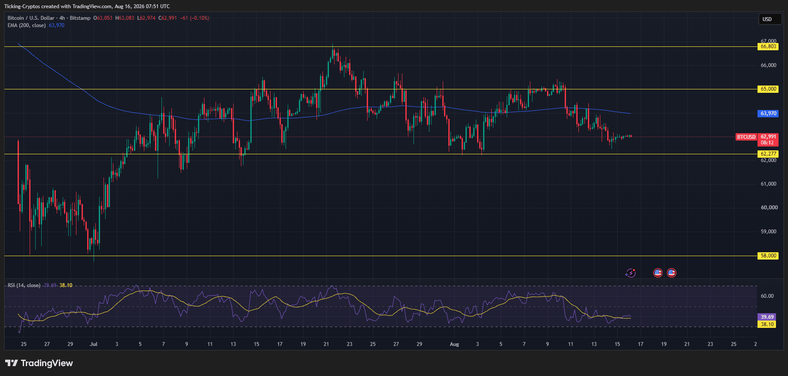This screenshot has width=788, height=376.
Task: Open the US flag event icon farthest from the lightning icon
Action: pyautogui.click(x=672, y=273)
